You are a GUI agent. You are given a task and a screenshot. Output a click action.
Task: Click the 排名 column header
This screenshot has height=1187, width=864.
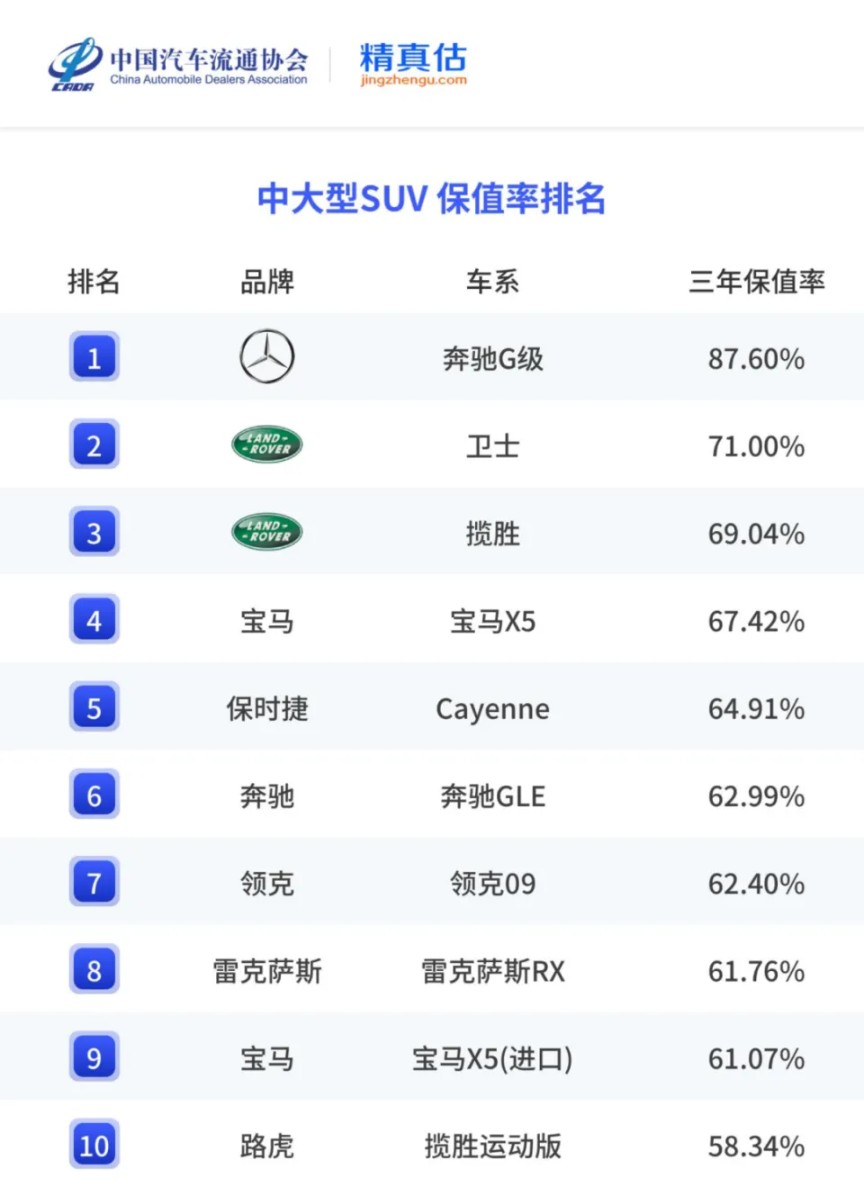[x=94, y=282]
